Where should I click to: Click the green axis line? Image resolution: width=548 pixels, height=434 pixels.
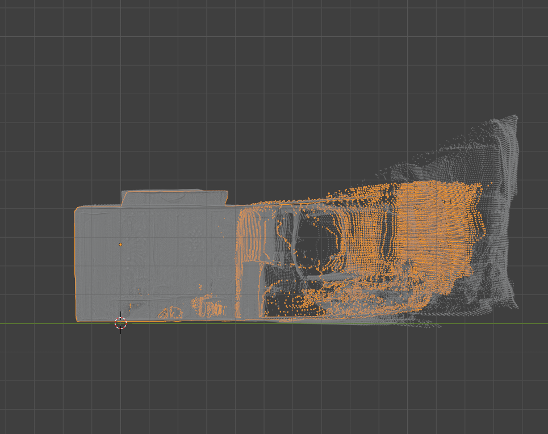pos(34,323)
